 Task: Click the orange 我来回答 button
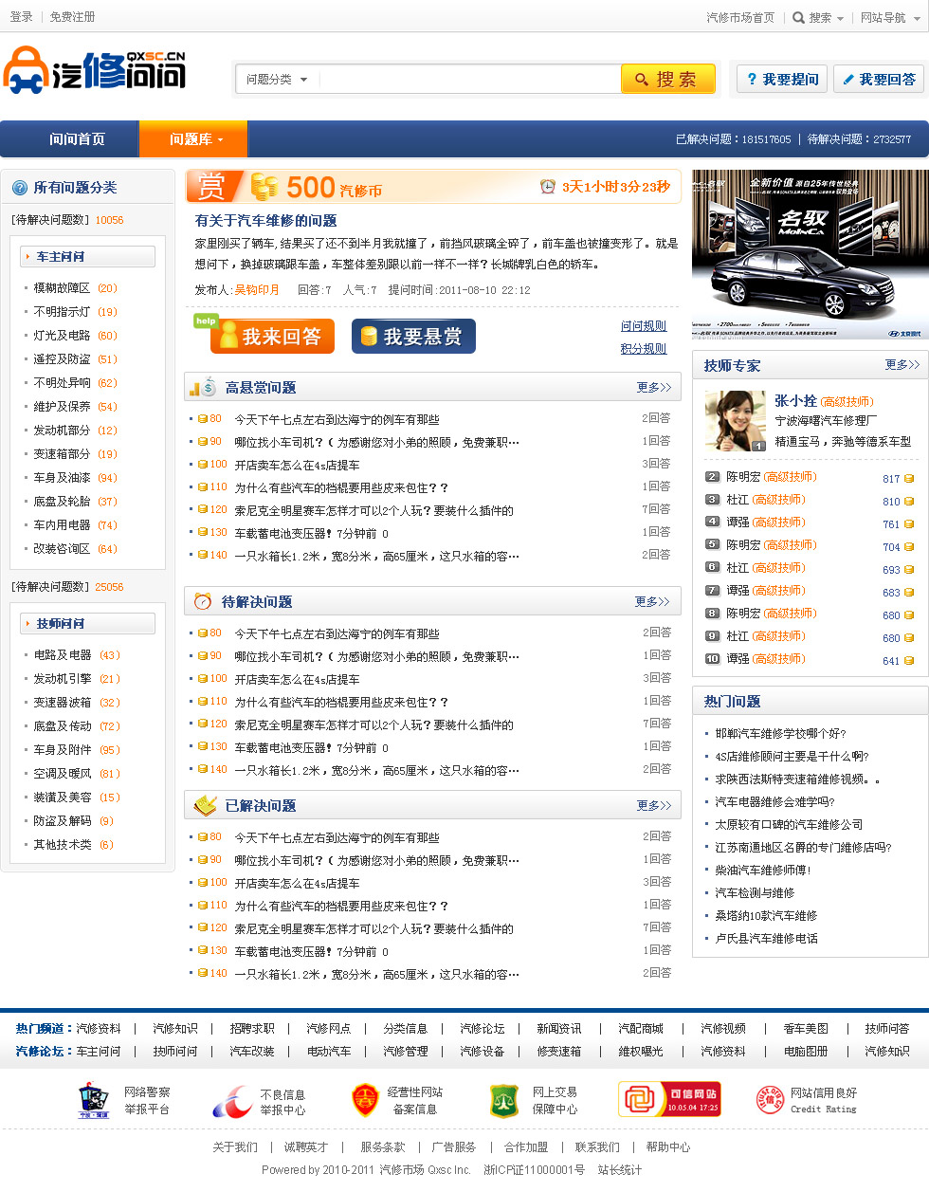[x=272, y=336]
